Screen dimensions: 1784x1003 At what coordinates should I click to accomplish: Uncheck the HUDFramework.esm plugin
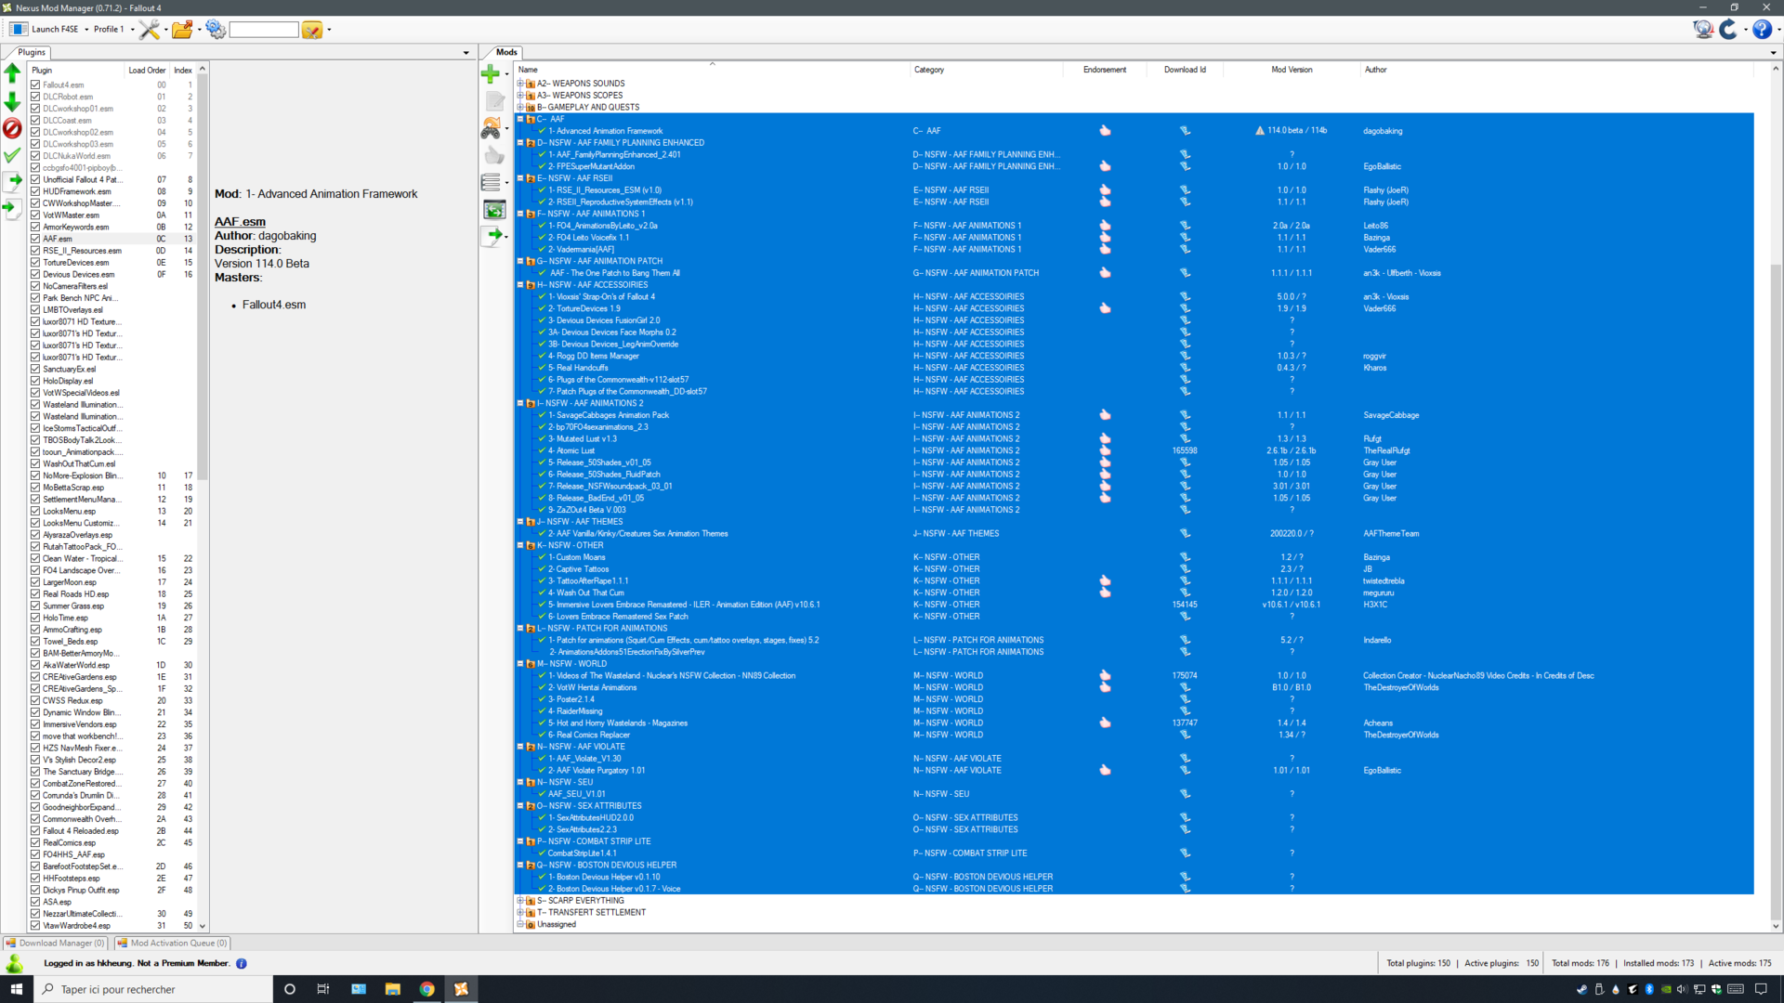35,191
